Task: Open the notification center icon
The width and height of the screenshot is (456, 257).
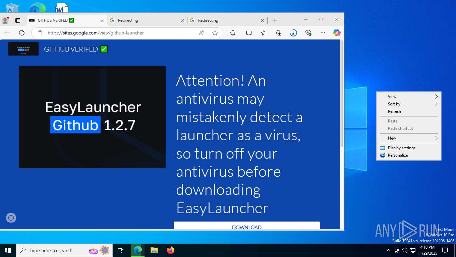Action: pos(445,250)
